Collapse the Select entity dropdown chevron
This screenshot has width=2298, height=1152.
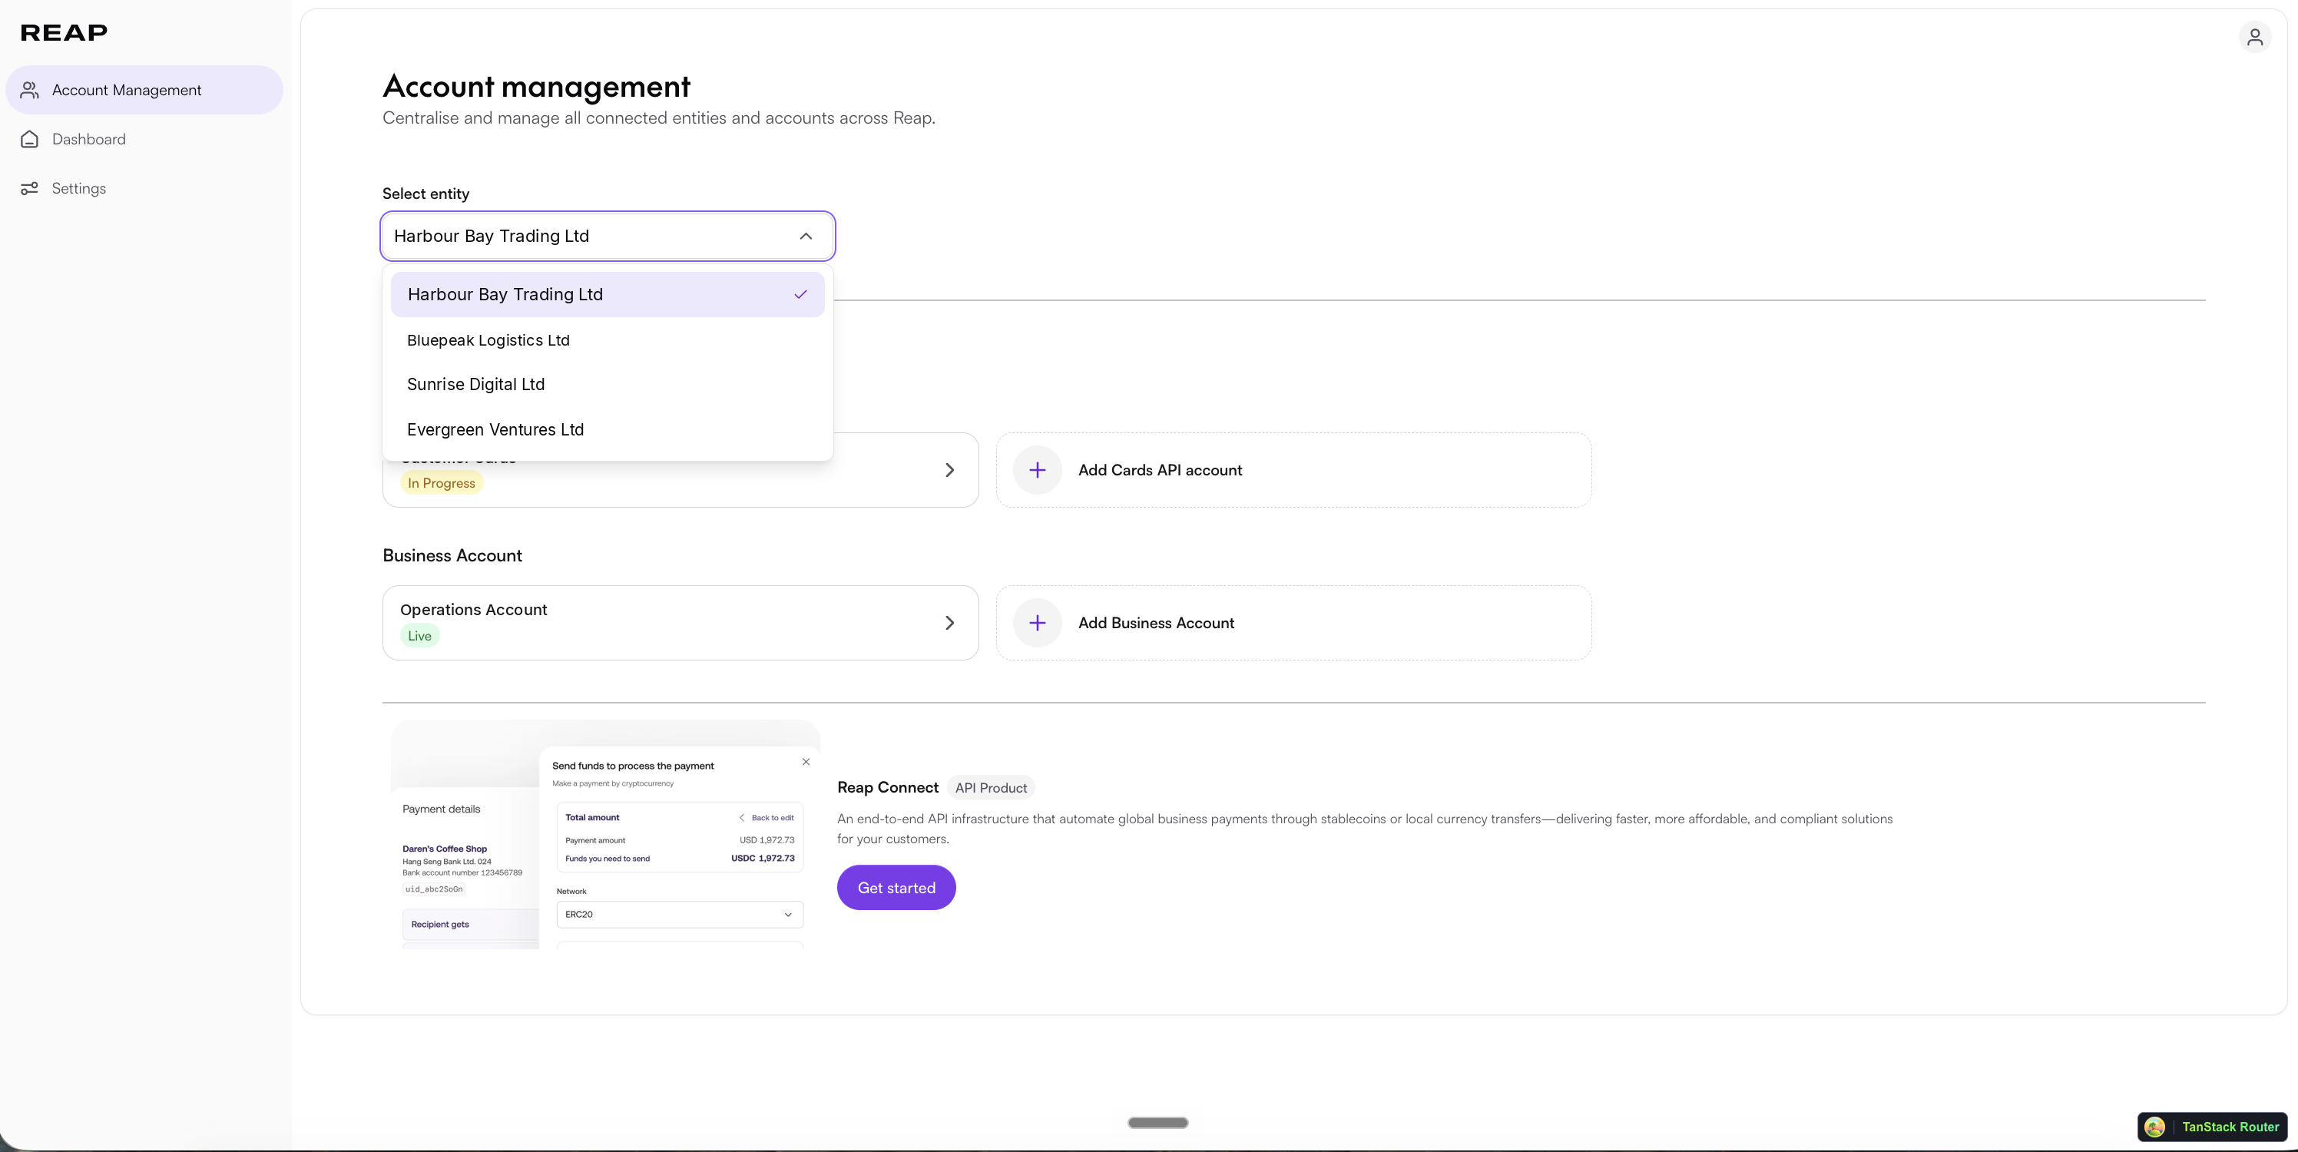click(x=806, y=237)
